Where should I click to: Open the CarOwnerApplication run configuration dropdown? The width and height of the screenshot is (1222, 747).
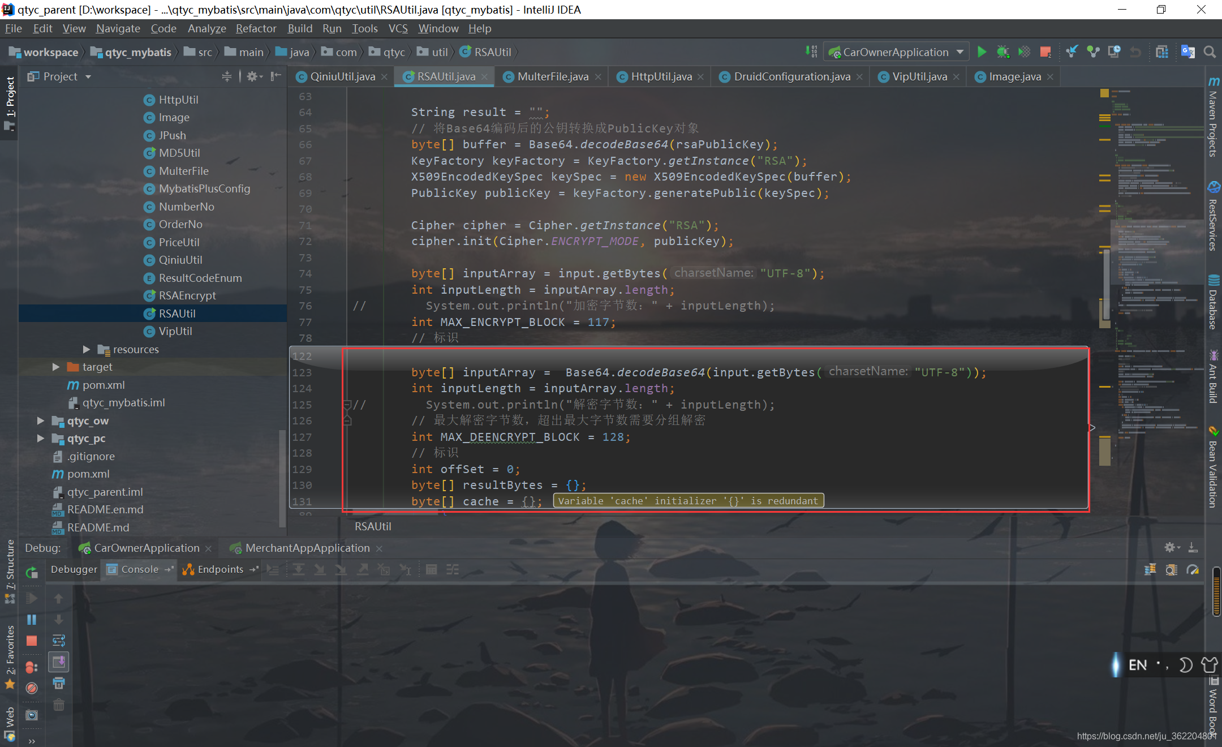[897, 52]
